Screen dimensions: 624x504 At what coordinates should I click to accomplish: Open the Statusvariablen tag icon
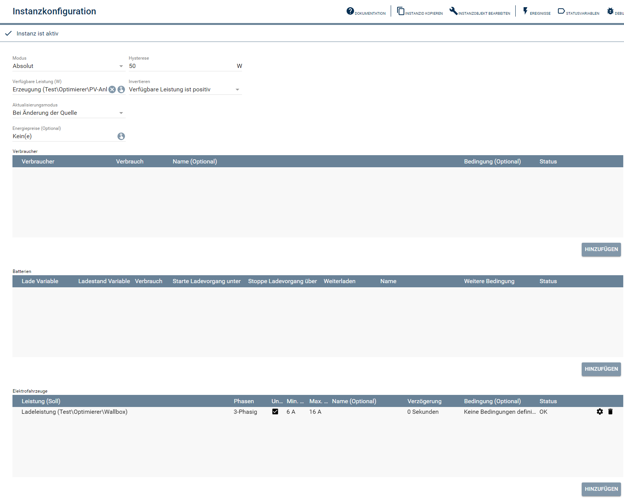561,11
